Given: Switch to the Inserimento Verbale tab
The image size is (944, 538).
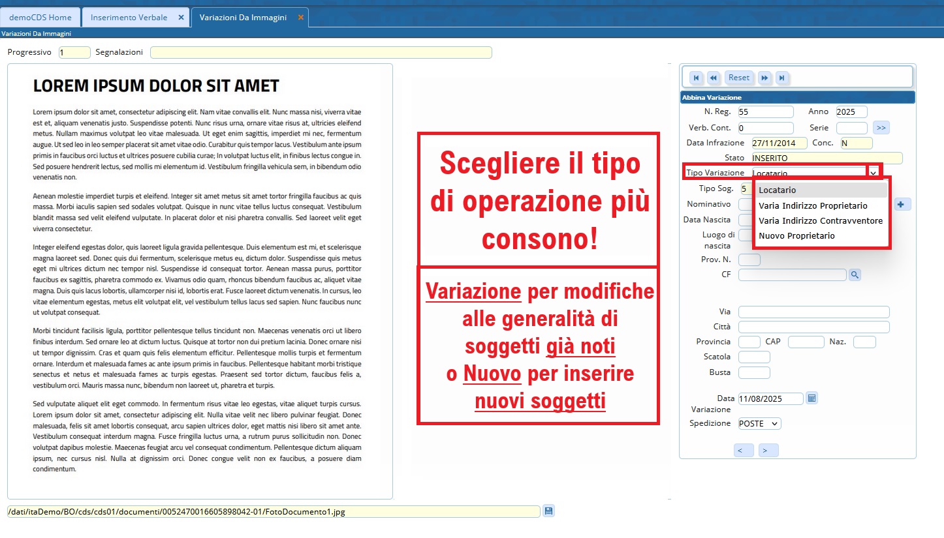Looking at the screenshot, I should (129, 18).
